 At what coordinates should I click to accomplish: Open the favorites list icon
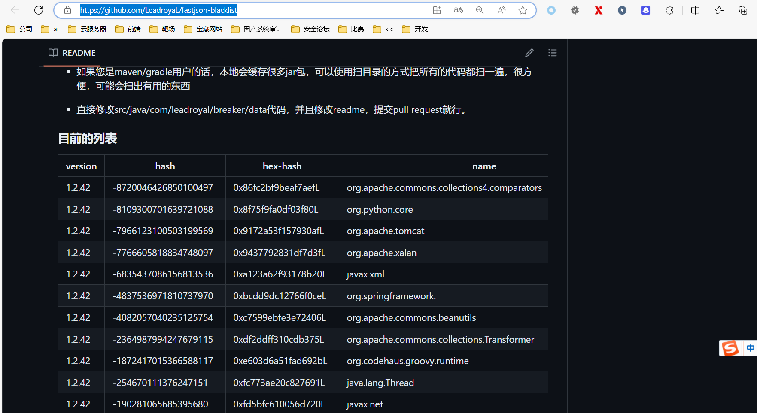point(719,10)
